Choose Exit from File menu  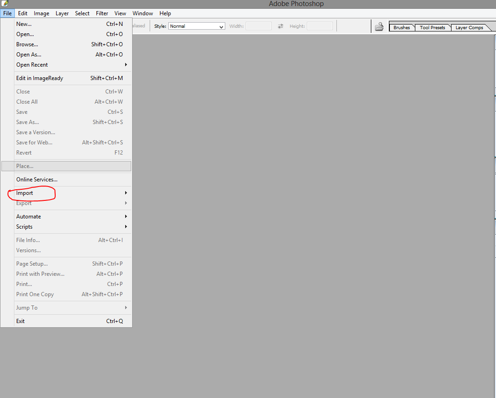click(x=66, y=321)
